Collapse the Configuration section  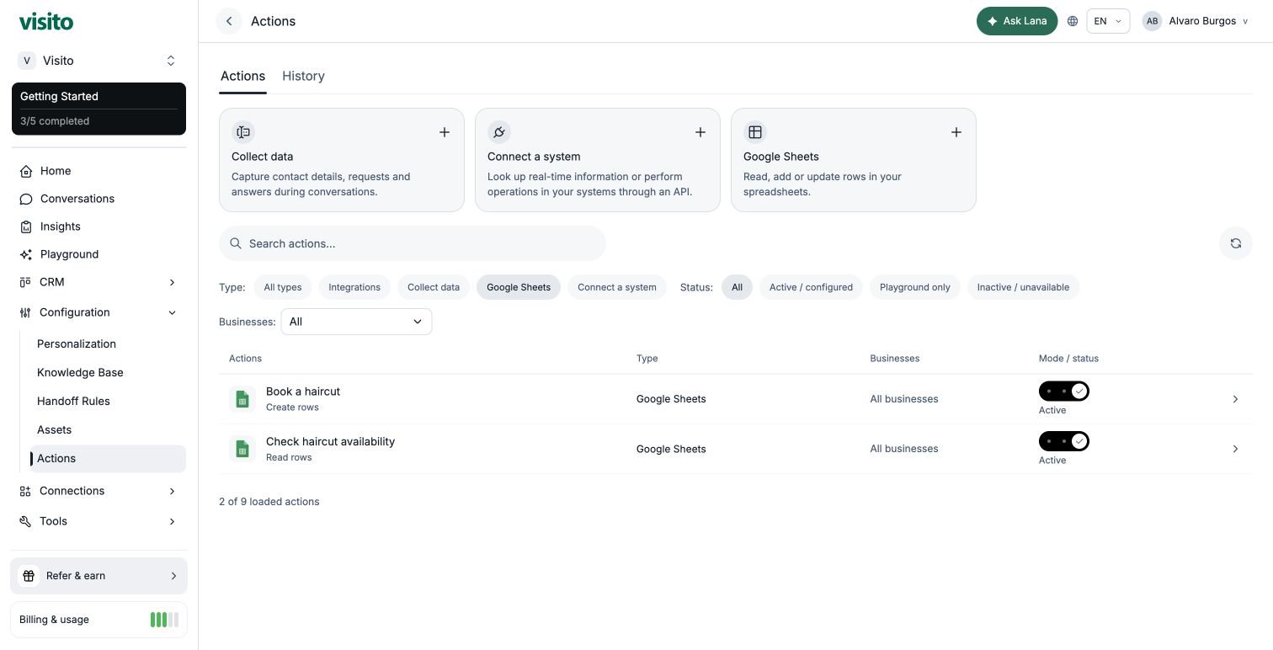pyautogui.click(x=99, y=312)
